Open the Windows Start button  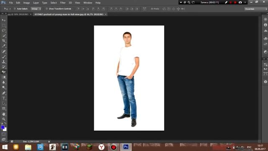[5, 147]
